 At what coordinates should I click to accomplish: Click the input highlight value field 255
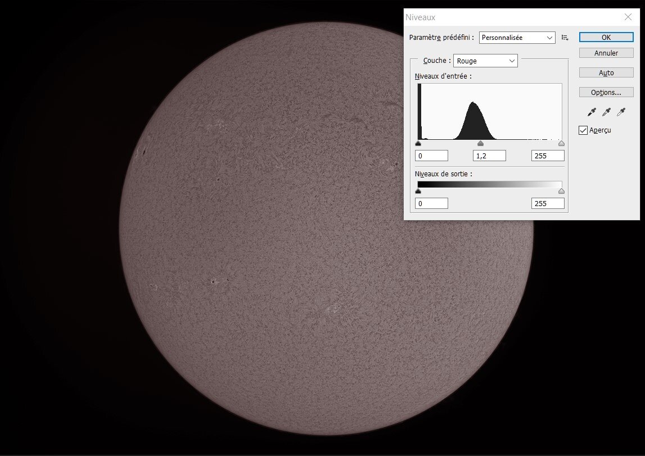(548, 156)
